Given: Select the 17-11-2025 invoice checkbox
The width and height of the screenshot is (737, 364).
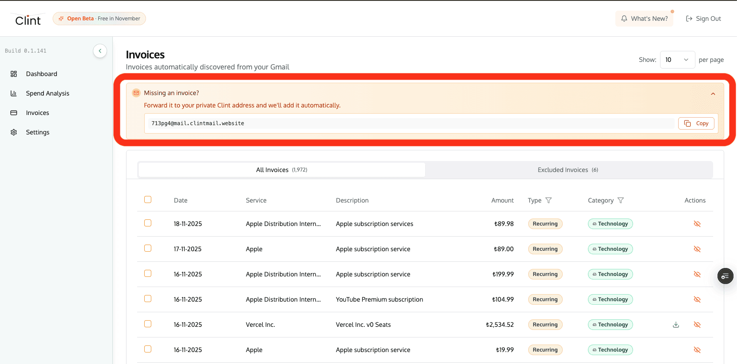Looking at the screenshot, I should (148, 248).
